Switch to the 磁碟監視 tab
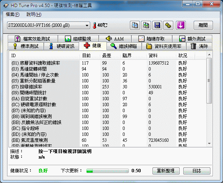This screenshot has height=183, width=223. click(78, 39)
